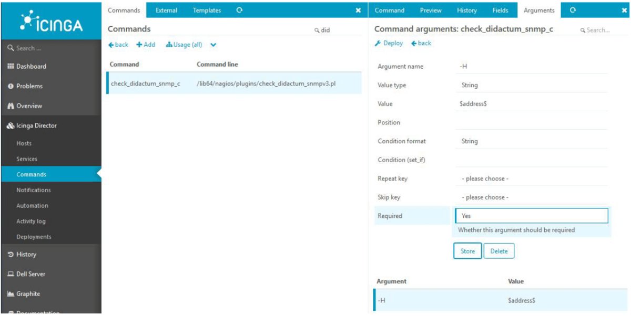This screenshot has width=631, height=316.
Task: Click the Dell Server laptop icon
Action: [11, 274]
